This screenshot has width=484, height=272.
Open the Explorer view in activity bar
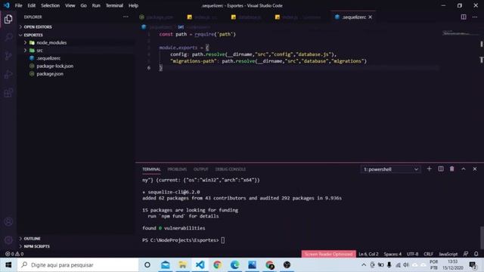[8, 19]
